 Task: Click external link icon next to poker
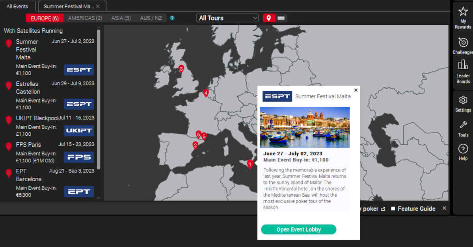pos(383,209)
